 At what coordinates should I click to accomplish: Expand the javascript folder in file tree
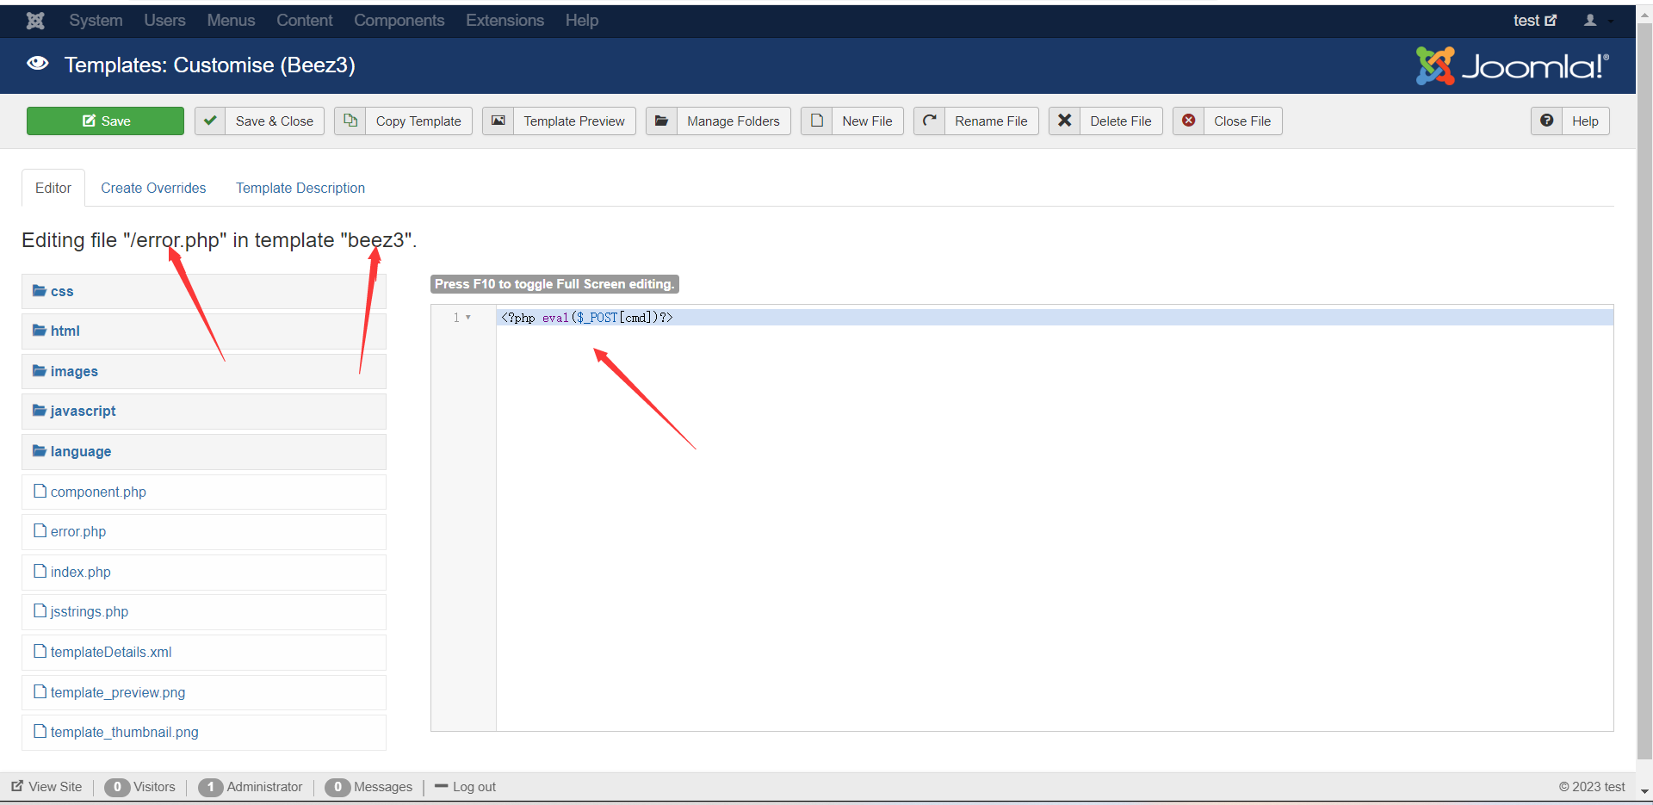pyautogui.click(x=82, y=412)
